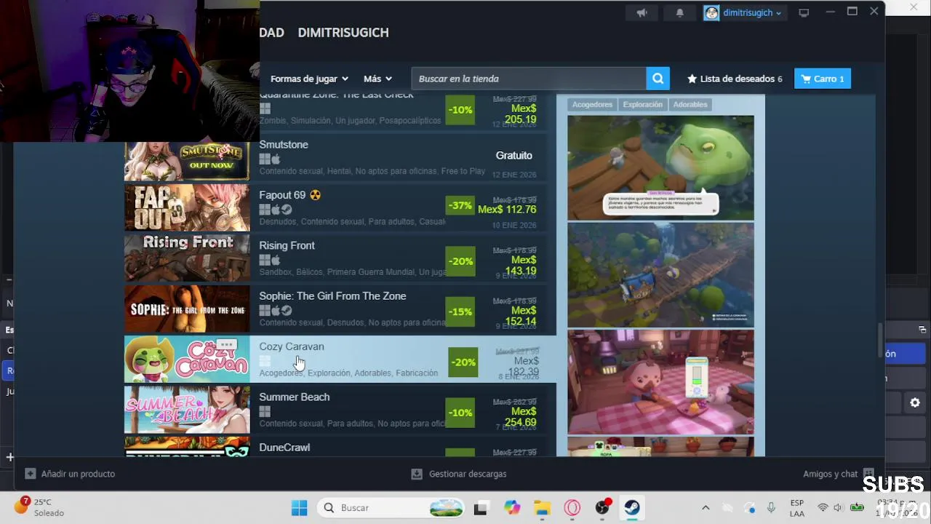The image size is (931, 524).
Task: Open OBS Studio from the taskbar
Action: 602,508
